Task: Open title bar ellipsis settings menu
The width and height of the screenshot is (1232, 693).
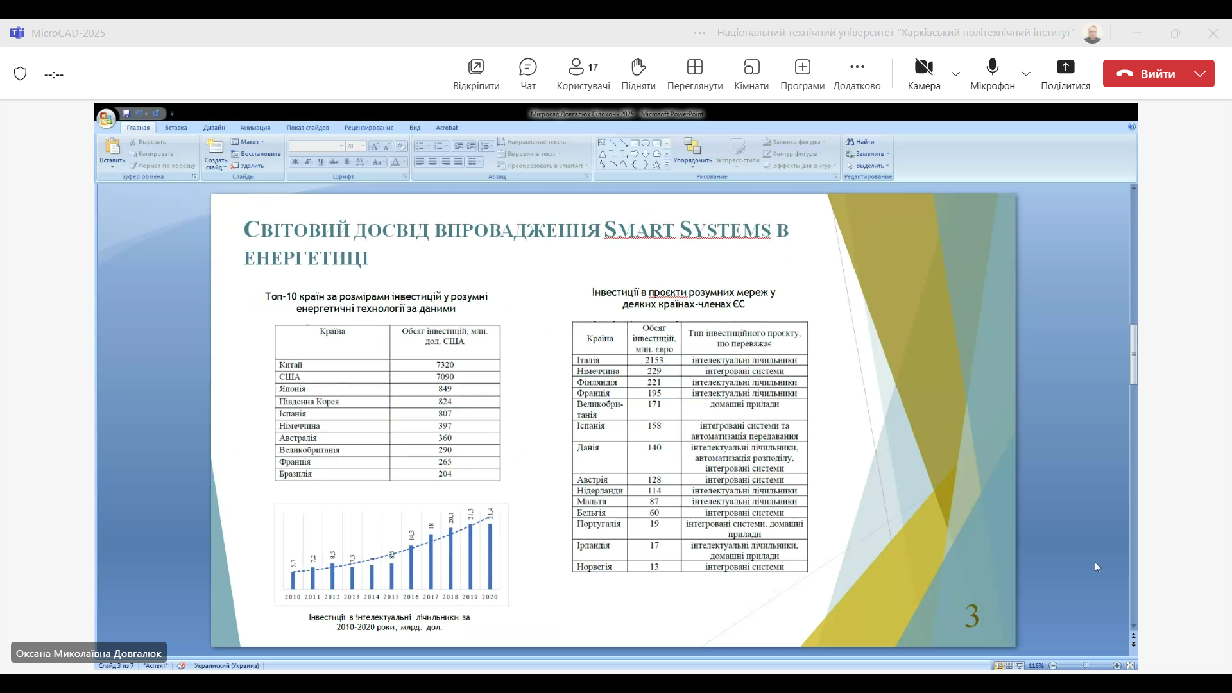Action: (699, 33)
